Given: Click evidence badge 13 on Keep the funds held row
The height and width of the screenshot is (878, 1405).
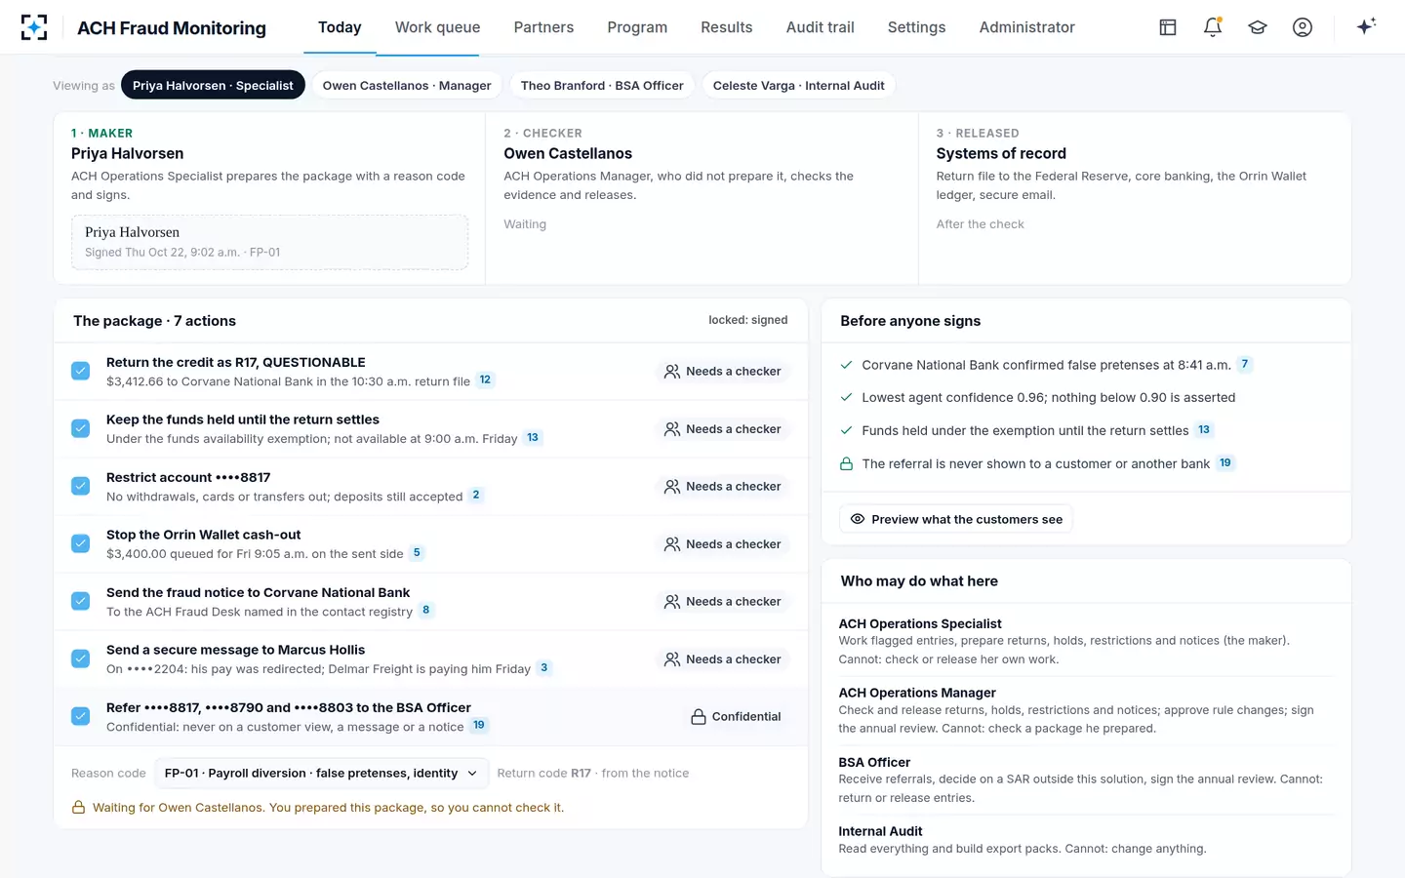Looking at the screenshot, I should (533, 437).
